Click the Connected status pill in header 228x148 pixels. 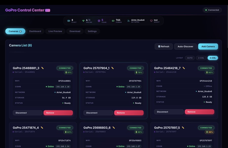tap(212, 10)
